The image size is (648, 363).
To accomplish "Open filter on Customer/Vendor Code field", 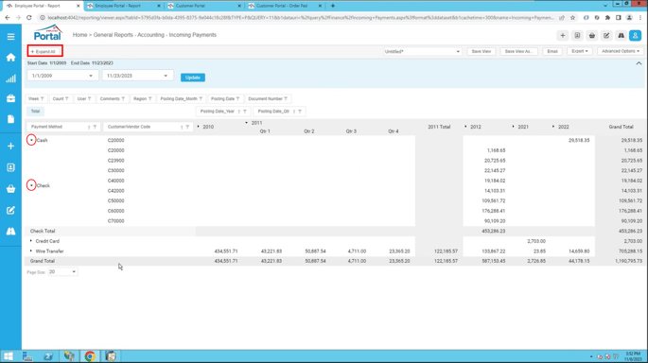I will pyautogui.click(x=187, y=128).
